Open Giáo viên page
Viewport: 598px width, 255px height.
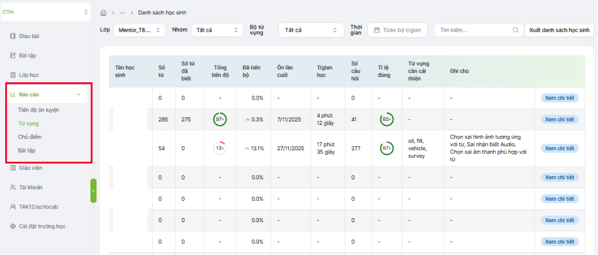click(x=30, y=168)
